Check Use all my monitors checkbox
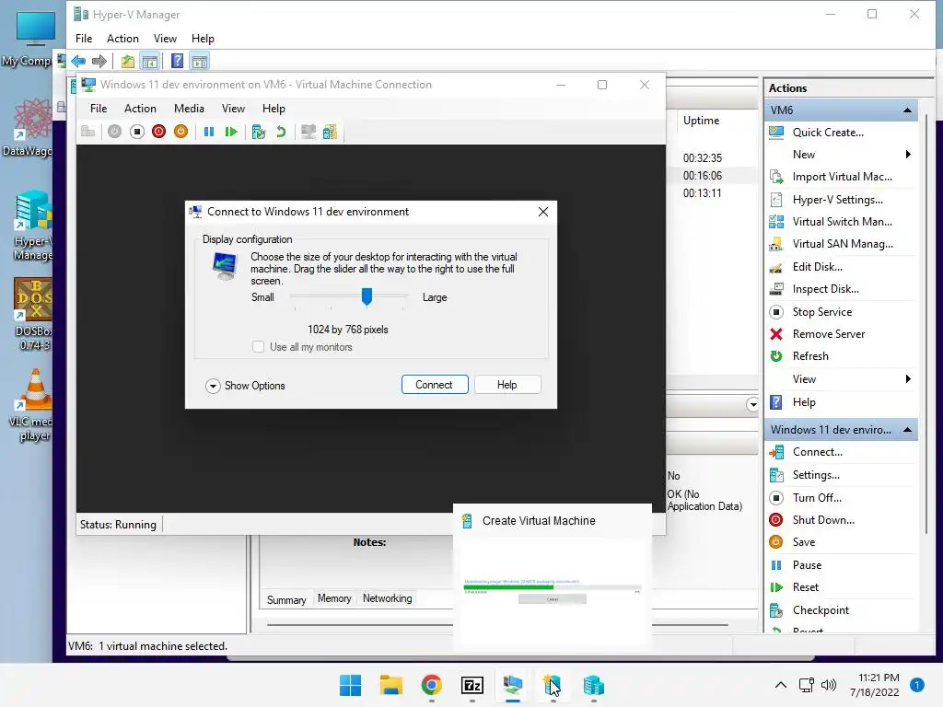Screen dimensions: 943x707 [x=258, y=347]
